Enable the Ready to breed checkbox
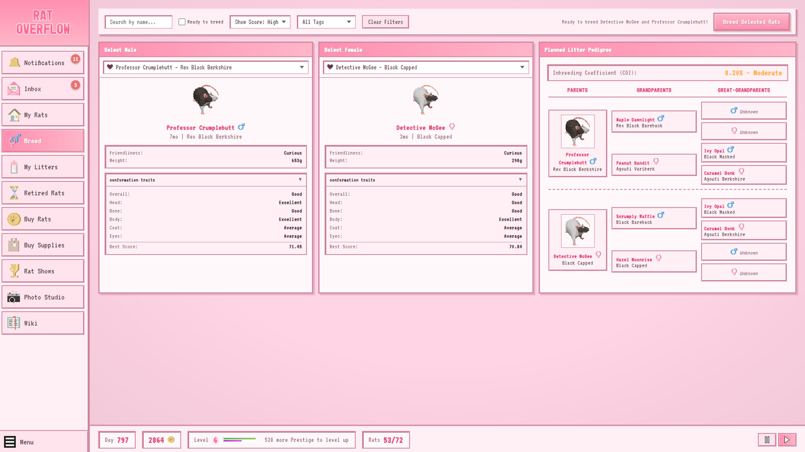The width and height of the screenshot is (805, 452). click(182, 22)
